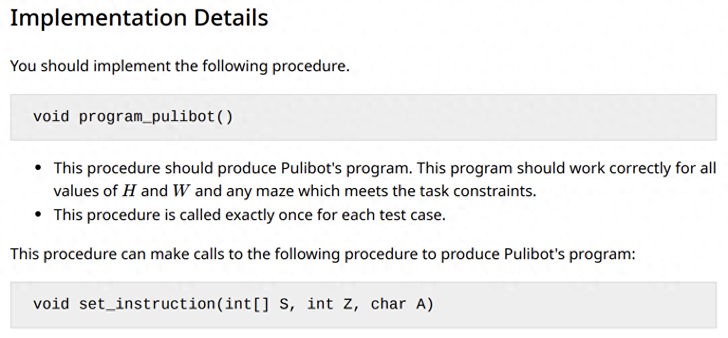728x338 pixels.
Task: Click the empty parentheses after program_pulibot
Action: (225, 117)
